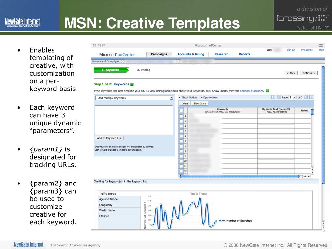Select Lifestyle chart category
The width and height of the screenshot is (332, 249).
pyautogui.click(x=119, y=216)
